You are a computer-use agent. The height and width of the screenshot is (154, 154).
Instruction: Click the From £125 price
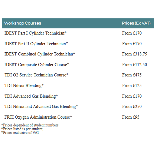tap(132, 85)
